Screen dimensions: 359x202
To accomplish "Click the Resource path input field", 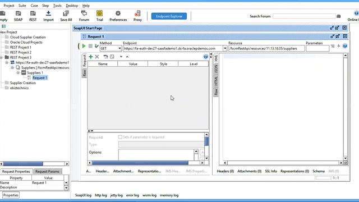I will [x=266, y=48].
